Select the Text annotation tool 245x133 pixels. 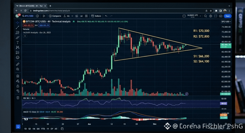(18, 43)
